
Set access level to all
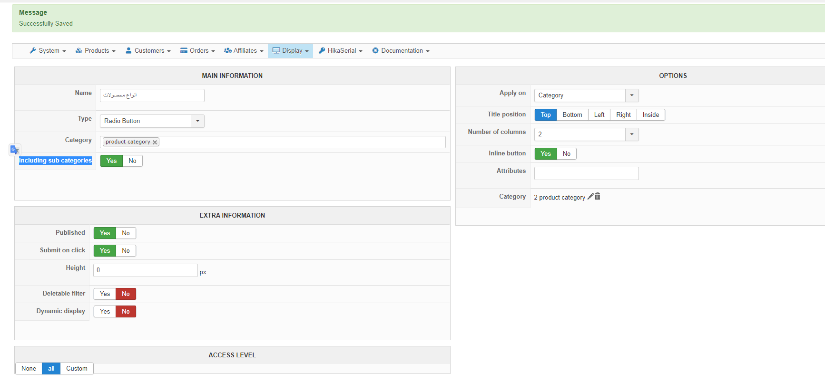pyautogui.click(x=51, y=368)
